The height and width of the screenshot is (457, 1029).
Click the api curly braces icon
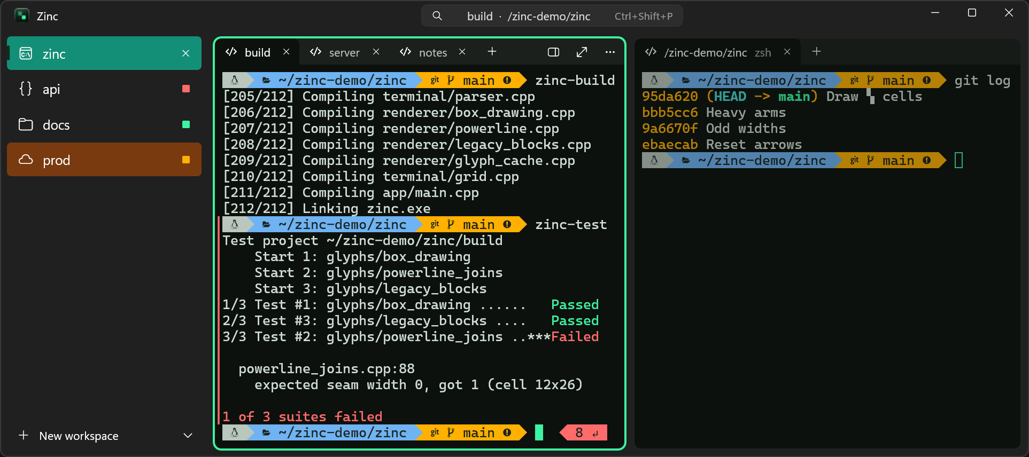pos(26,89)
